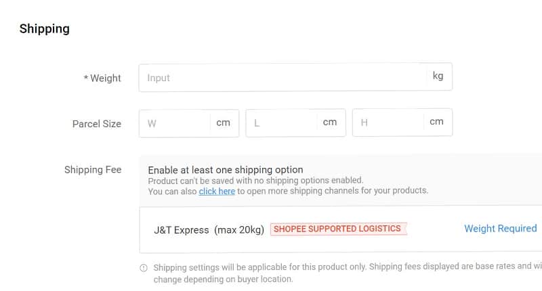This screenshot has height=291, width=542.
Task: Click the kg unit in Weight field
Action: point(438,76)
